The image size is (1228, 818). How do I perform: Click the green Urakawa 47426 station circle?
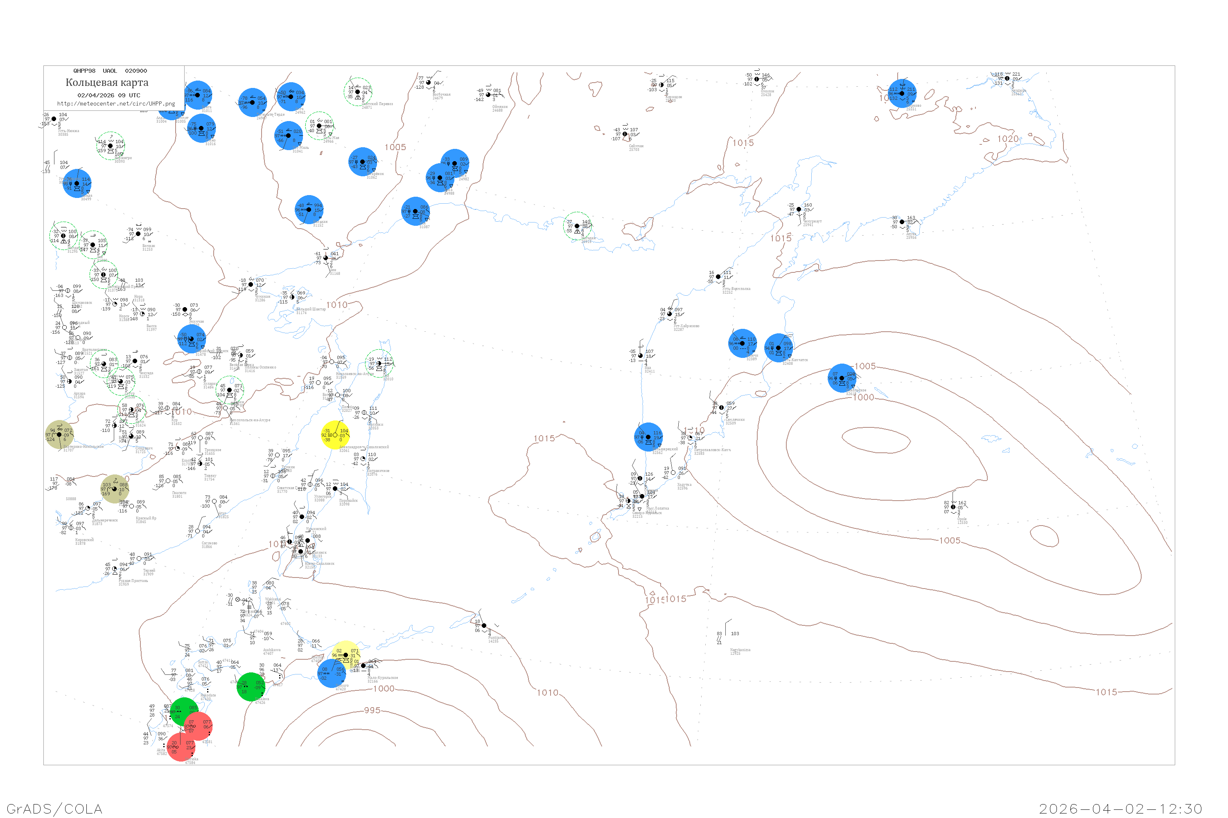coord(251,687)
